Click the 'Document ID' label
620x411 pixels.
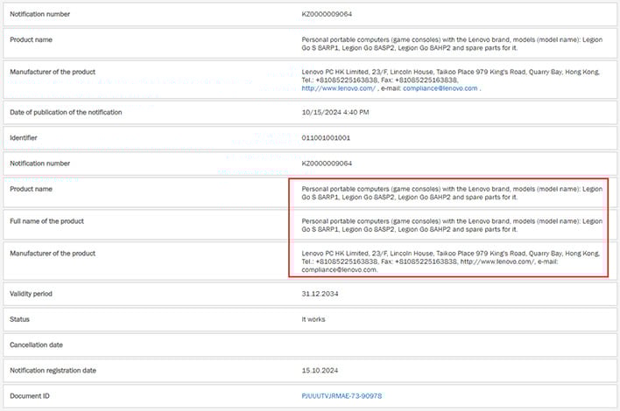click(x=30, y=396)
